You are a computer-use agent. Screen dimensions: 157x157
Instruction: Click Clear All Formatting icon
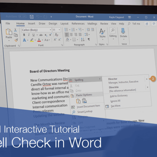56,35
